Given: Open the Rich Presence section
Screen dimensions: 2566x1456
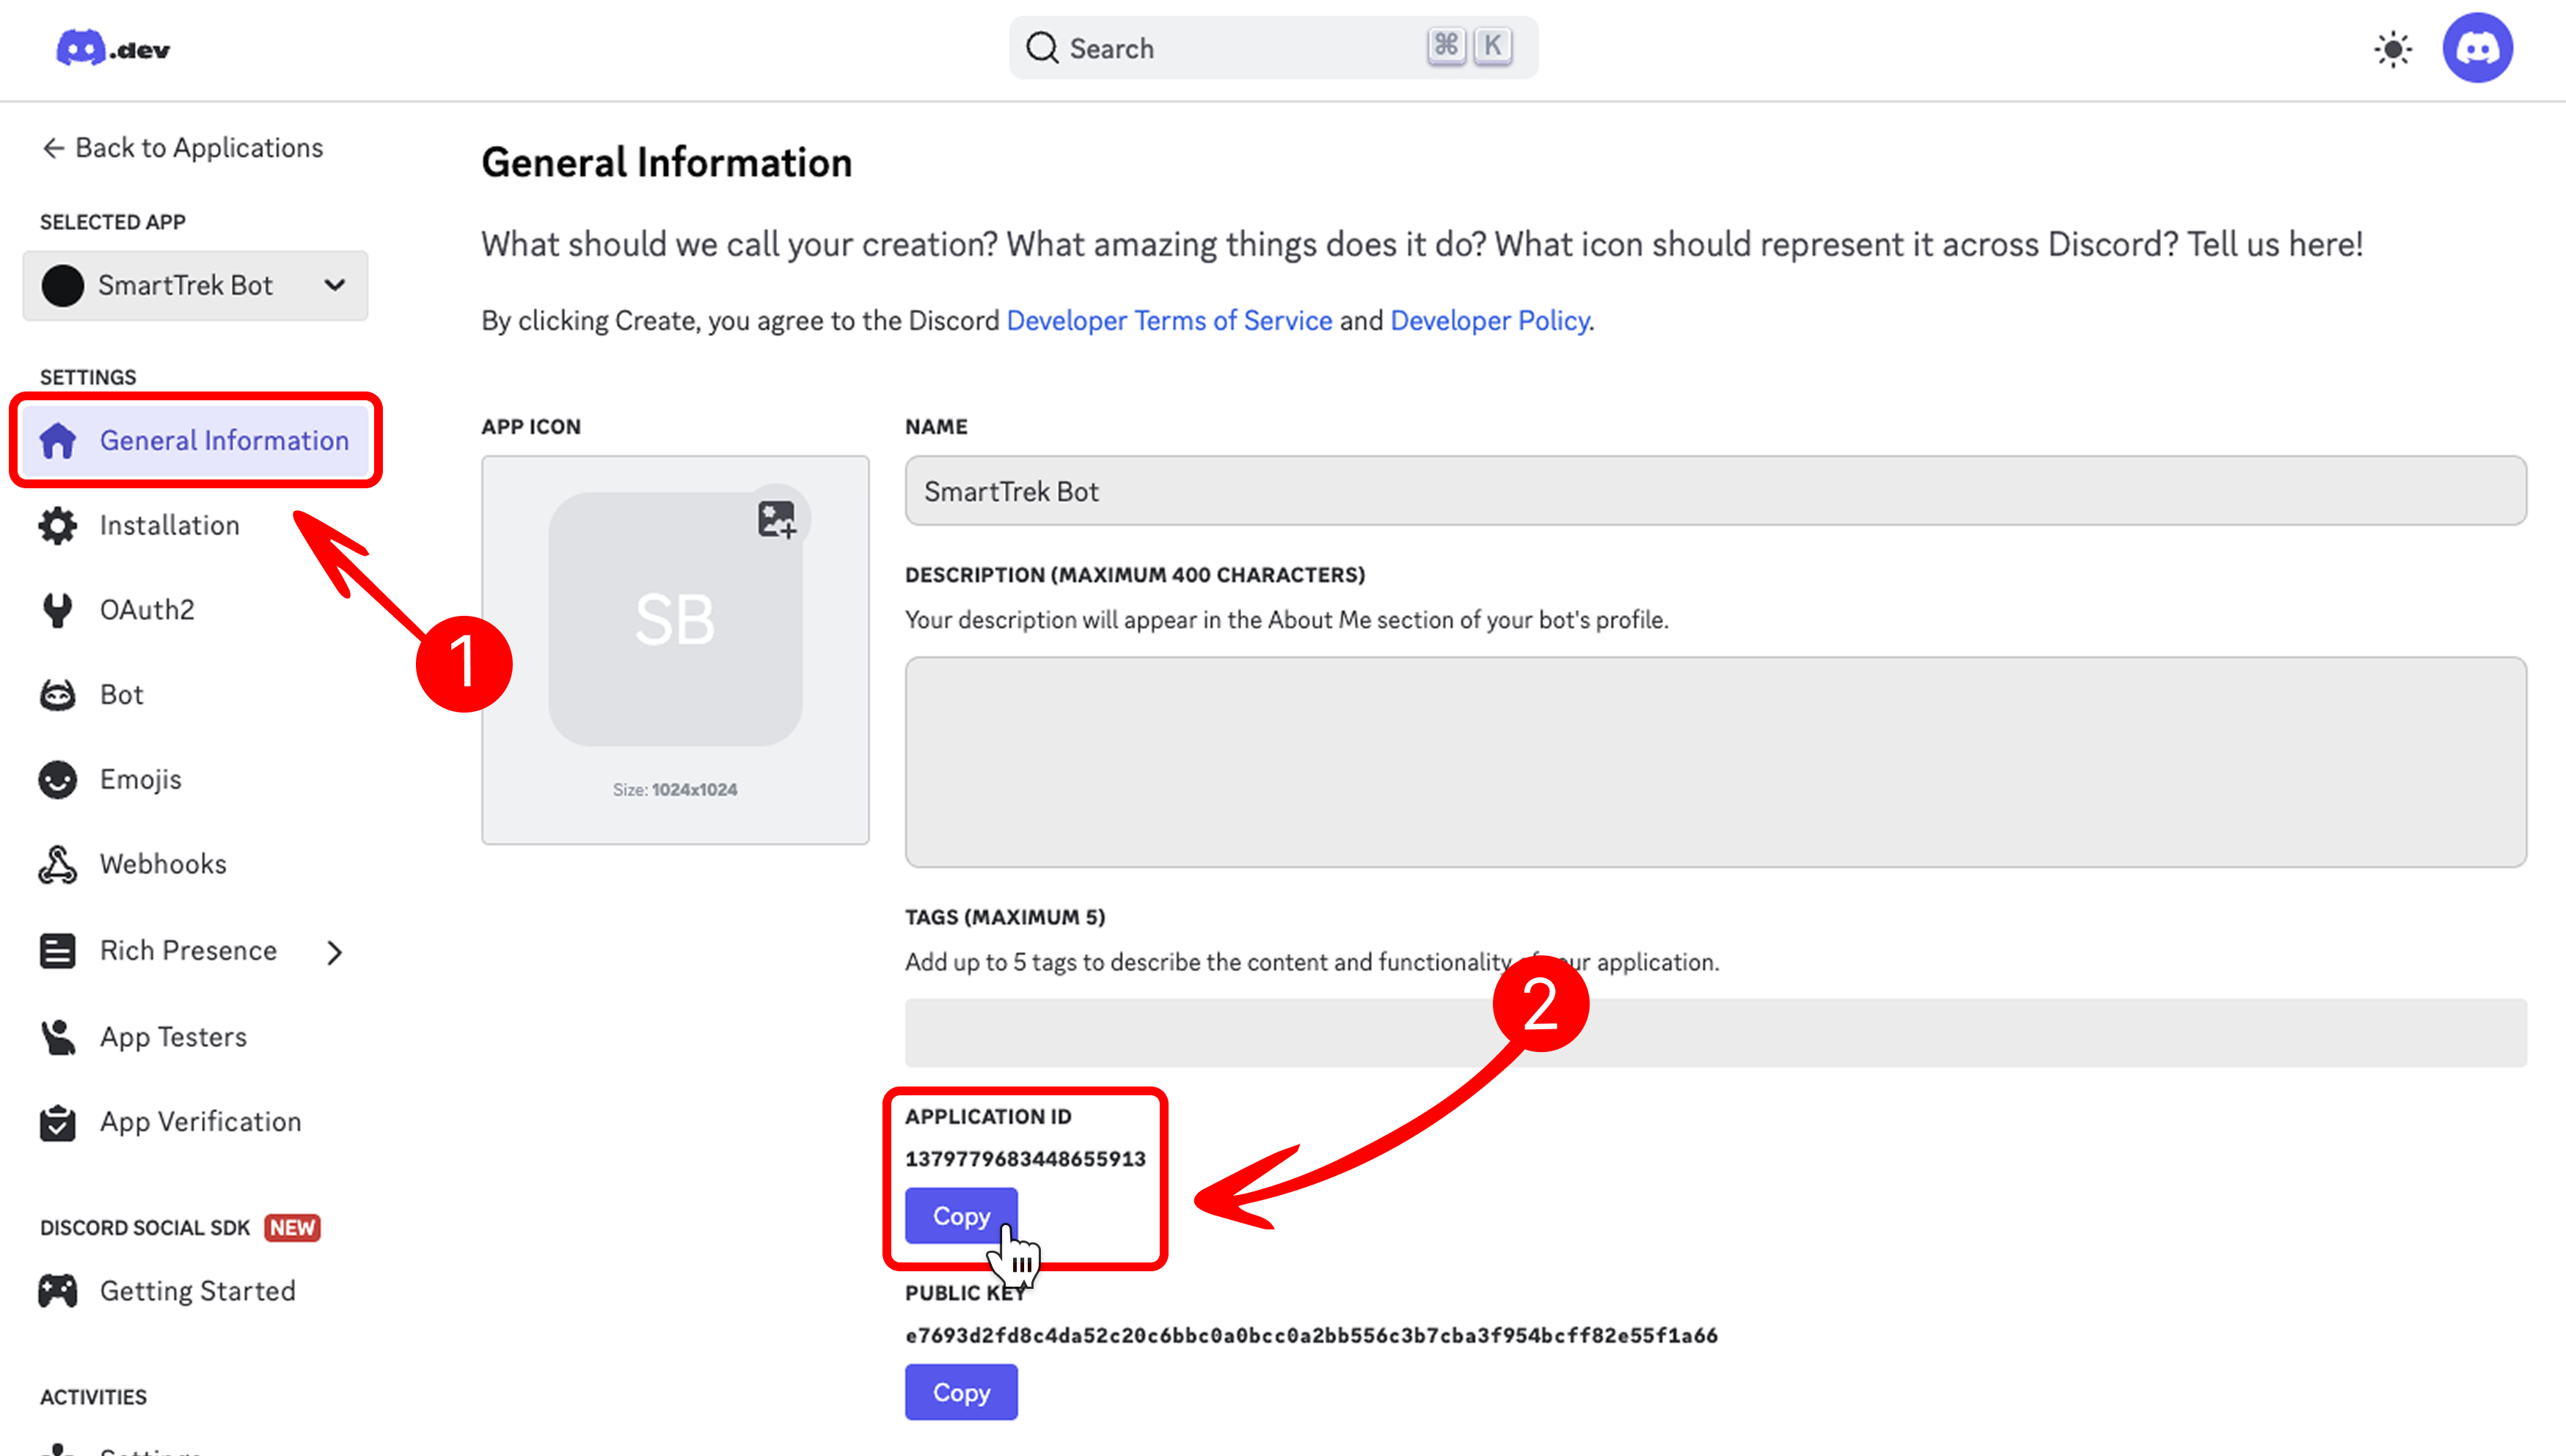Looking at the screenshot, I should [188, 951].
